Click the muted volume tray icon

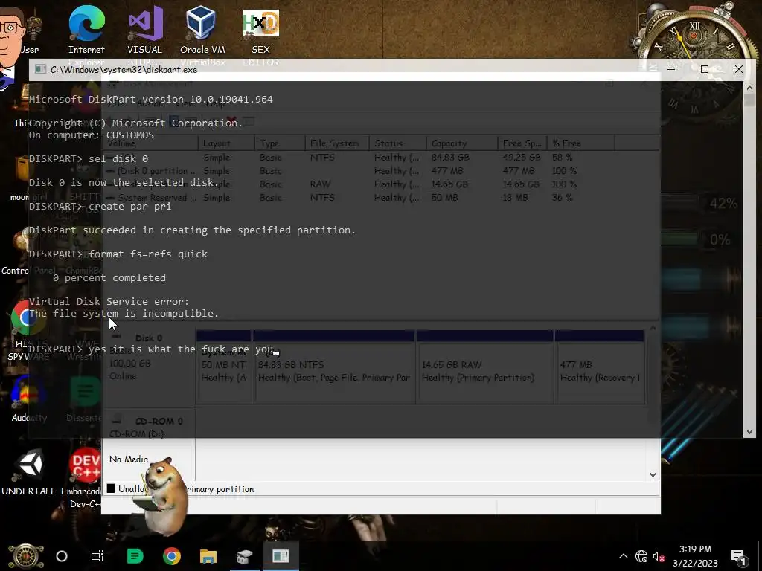click(659, 556)
